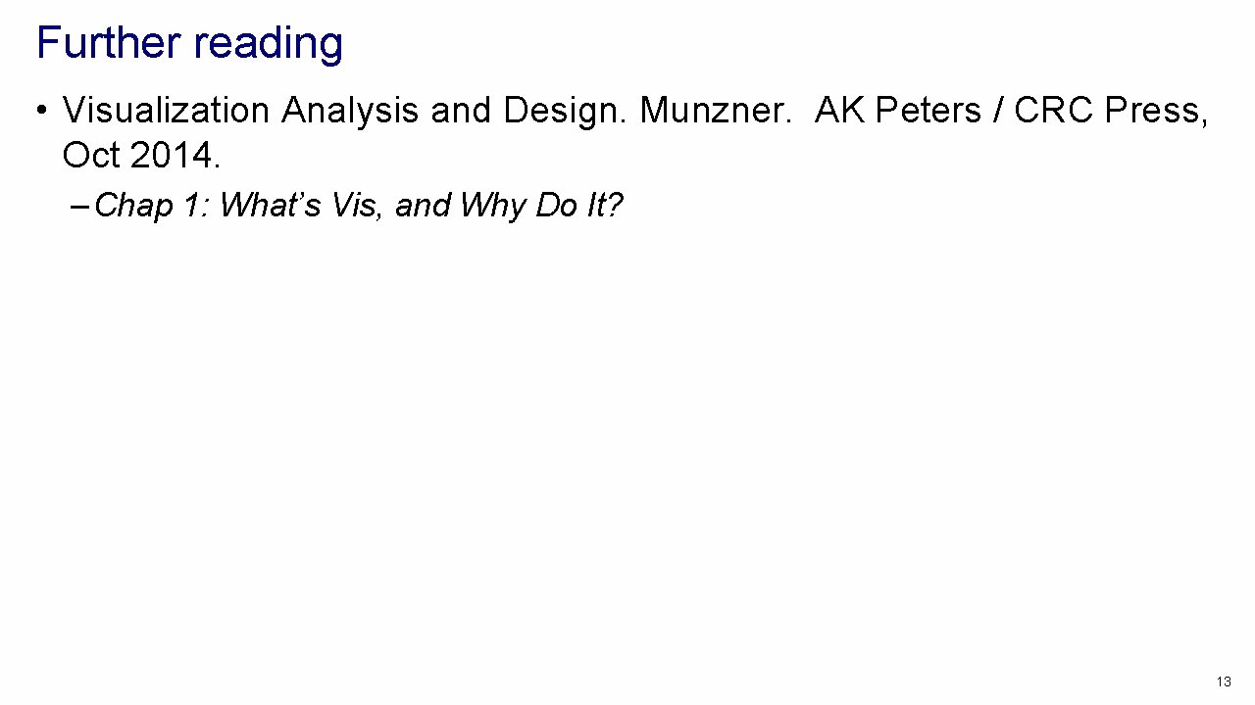Image resolution: width=1255 pixels, height=705 pixels.
Task: Click the dash before "Chap 1"
Action: pos(80,206)
